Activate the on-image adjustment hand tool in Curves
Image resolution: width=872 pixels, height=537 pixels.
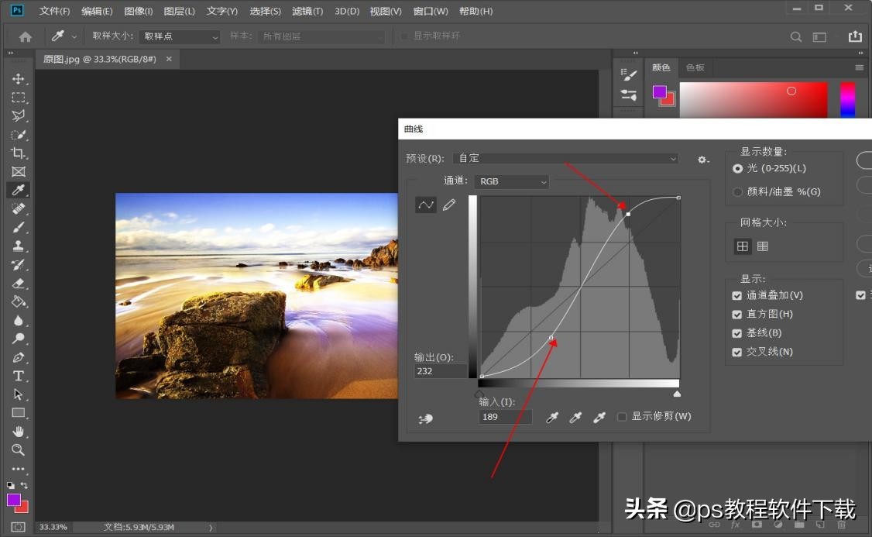click(425, 418)
